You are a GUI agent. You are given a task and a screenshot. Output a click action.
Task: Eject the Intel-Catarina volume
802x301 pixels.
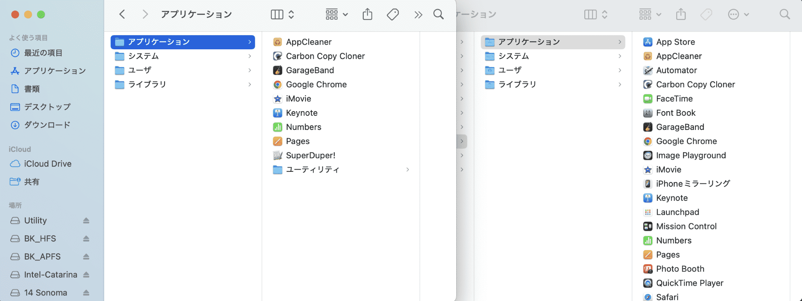86,275
